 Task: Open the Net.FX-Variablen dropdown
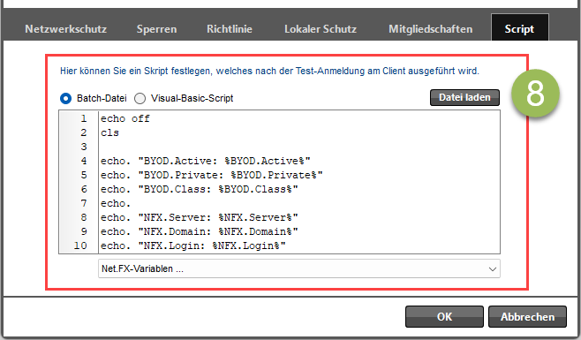click(299, 268)
